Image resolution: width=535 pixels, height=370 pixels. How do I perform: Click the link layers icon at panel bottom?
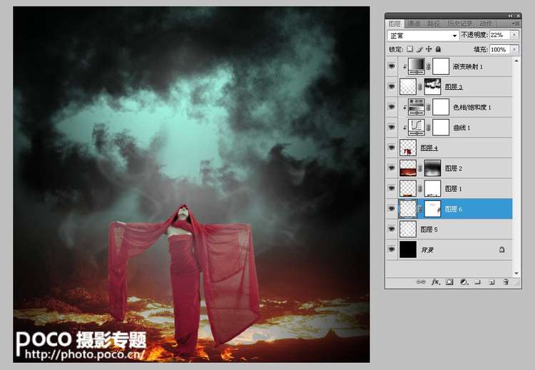[421, 282]
